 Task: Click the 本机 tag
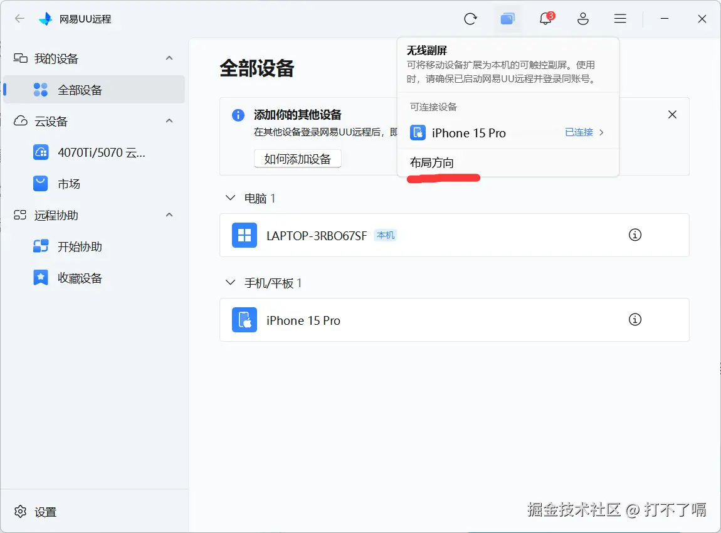pyautogui.click(x=386, y=235)
